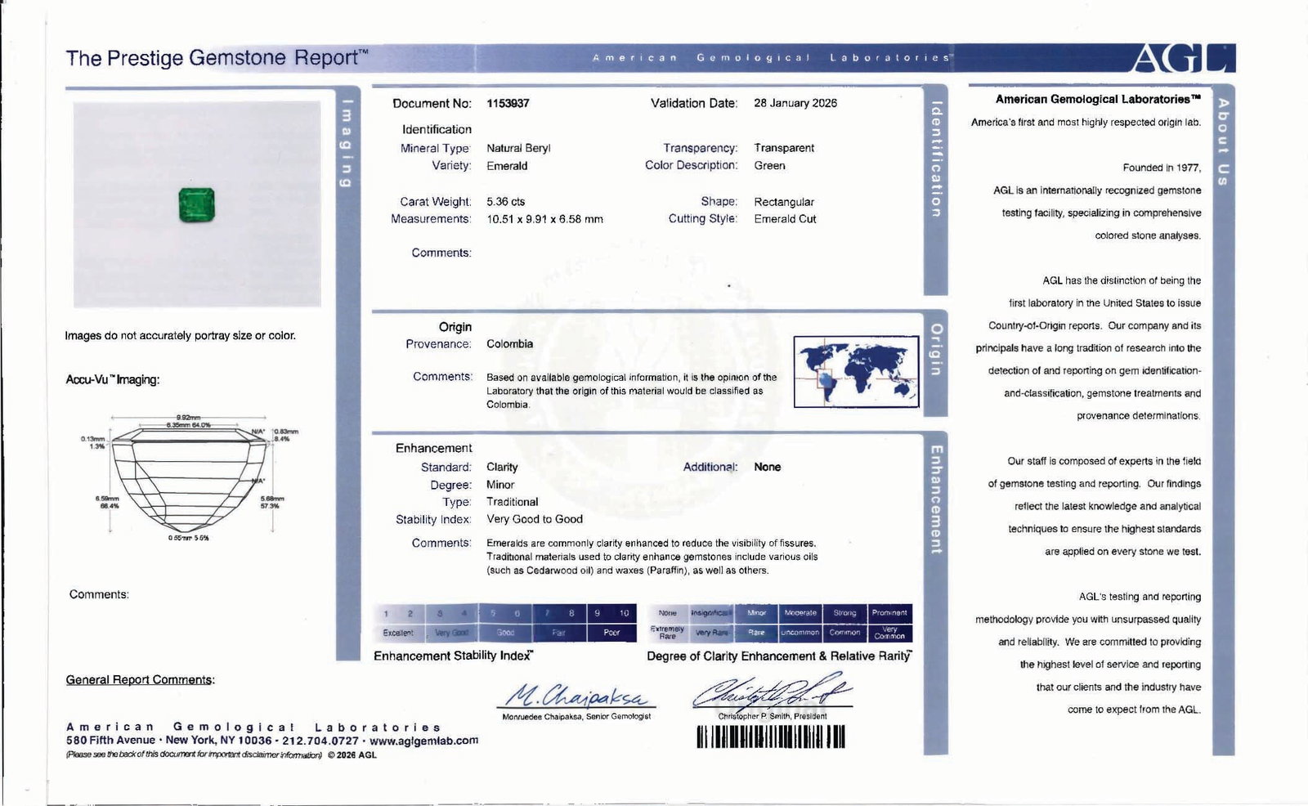
Task: Click the Provenance value "Colombia"
Action: coord(509,344)
